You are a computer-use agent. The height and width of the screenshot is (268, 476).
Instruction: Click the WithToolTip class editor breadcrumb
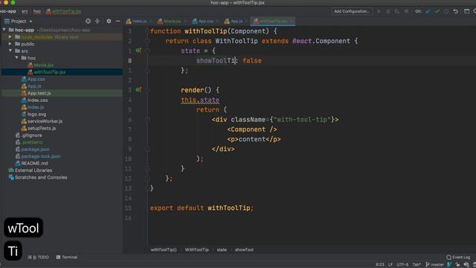[x=196, y=249]
